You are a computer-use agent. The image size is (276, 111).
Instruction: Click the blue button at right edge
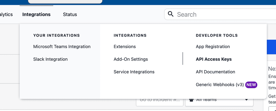point(271,47)
